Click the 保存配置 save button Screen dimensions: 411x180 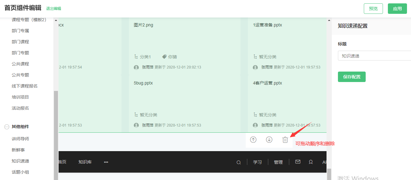pyautogui.click(x=352, y=77)
